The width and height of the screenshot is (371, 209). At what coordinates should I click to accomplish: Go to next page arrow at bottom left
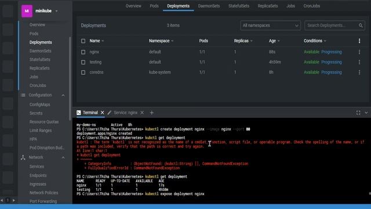(x=14, y=200)
